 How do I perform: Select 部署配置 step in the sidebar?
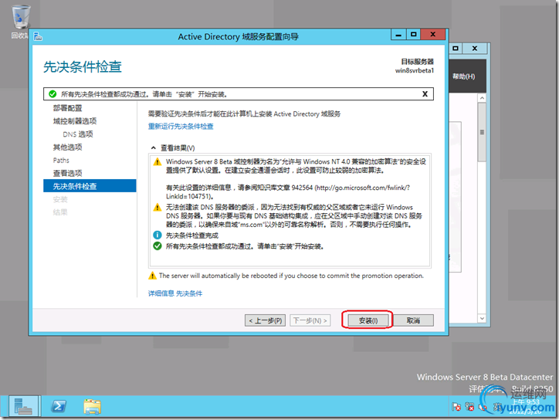coord(67,108)
